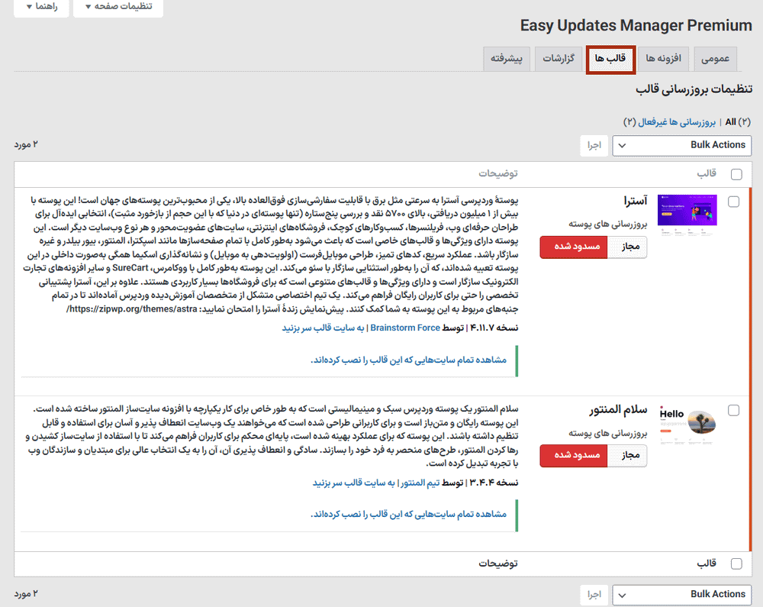Image resolution: width=763 pixels, height=607 pixels.
Task: Click the آسترا theme name
Action: pyautogui.click(x=636, y=201)
